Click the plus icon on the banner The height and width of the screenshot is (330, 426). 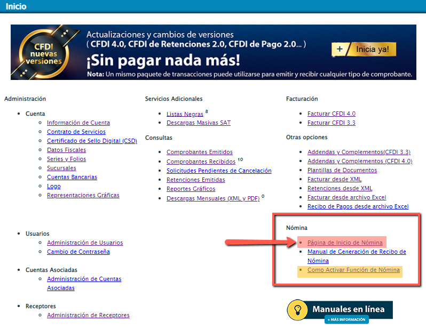coord(340,49)
